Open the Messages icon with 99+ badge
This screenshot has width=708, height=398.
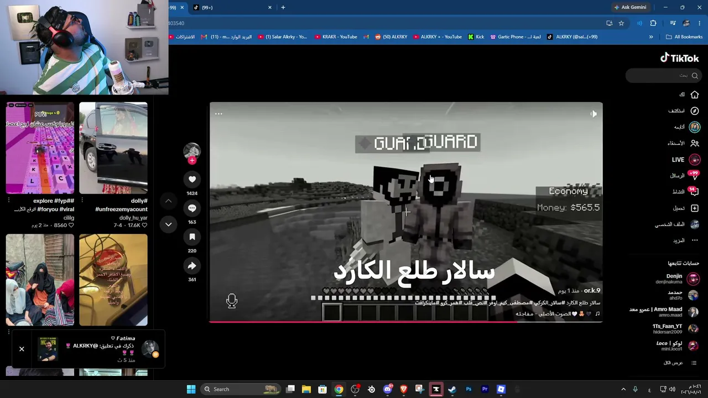coord(694,176)
